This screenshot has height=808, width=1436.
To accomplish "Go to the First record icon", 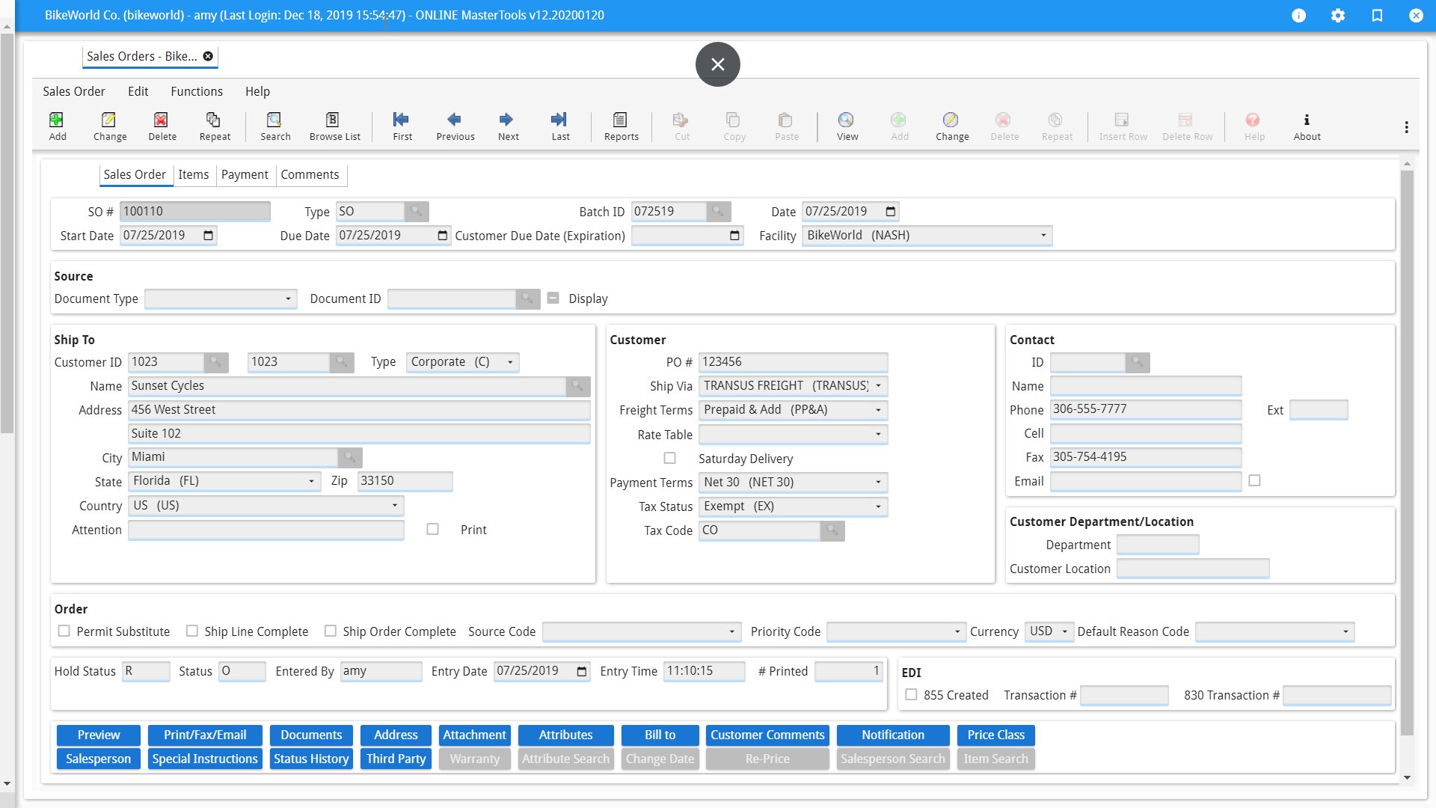I will pyautogui.click(x=402, y=120).
